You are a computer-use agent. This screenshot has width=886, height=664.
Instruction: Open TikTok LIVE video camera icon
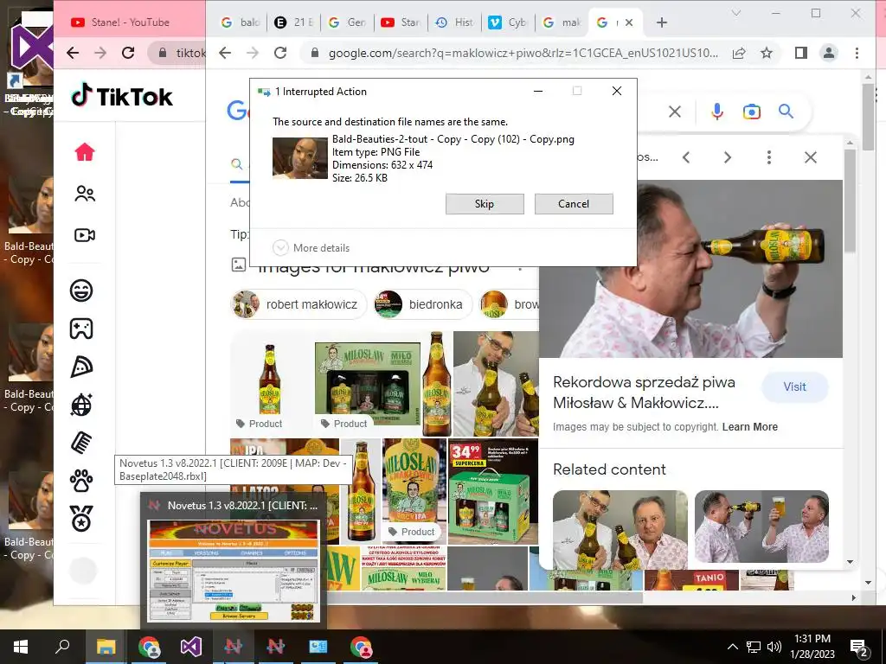tap(85, 235)
